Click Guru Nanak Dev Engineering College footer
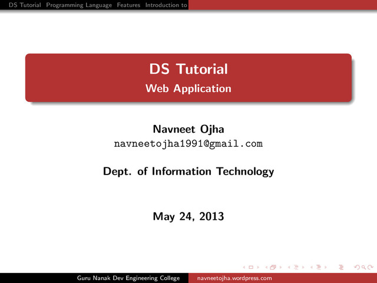The height and width of the screenshot is (283, 377). tap(128, 278)
